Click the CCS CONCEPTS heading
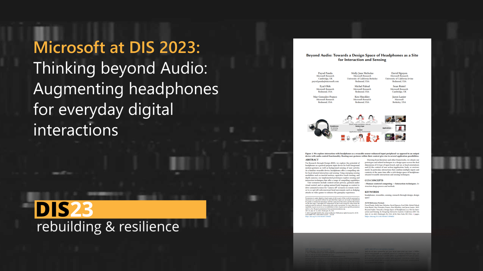 point(374,180)
